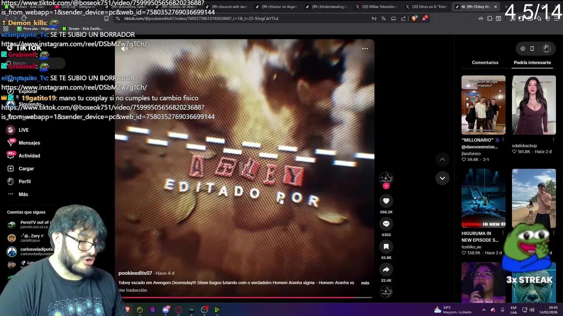The height and width of the screenshot is (316, 563).
Task: Click the volume icon in the system tray
Action: [x=532, y=310]
